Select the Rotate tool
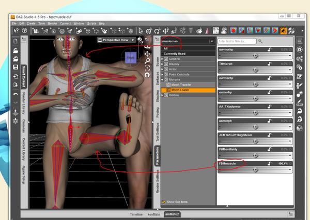This screenshot has width=310, height=220. click(157, 31)
